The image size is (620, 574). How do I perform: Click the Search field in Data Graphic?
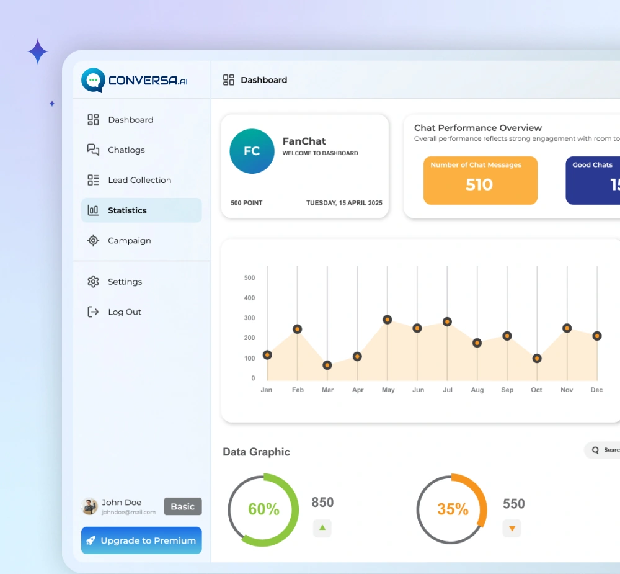[604, 450]
